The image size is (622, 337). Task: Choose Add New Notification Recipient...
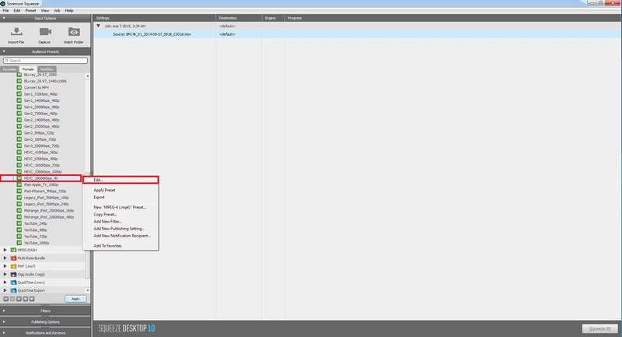coord(121,236)
